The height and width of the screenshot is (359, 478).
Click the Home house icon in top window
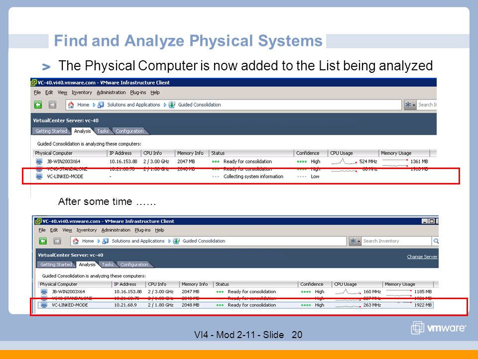[71, 105]
